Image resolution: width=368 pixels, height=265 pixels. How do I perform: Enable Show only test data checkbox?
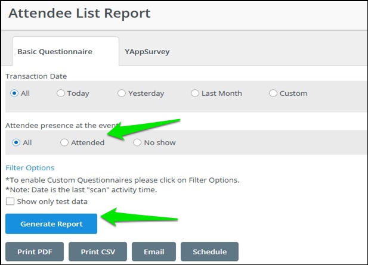click(x=10, y=201)
